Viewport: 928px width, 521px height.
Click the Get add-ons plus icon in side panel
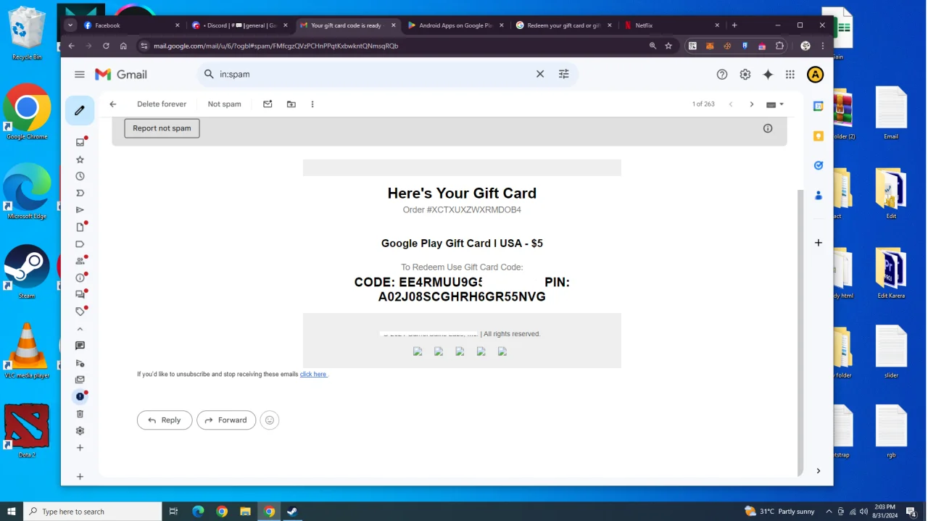coord(819,243)
